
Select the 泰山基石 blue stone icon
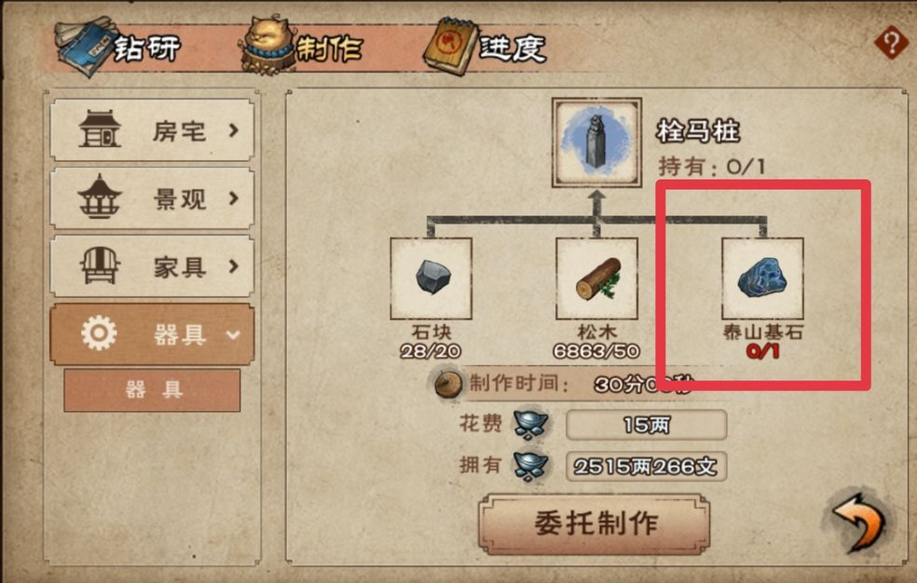pos(762,278)
